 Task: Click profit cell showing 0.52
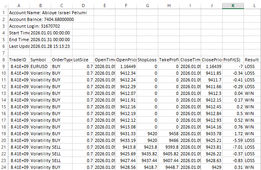tap(233, 120)
